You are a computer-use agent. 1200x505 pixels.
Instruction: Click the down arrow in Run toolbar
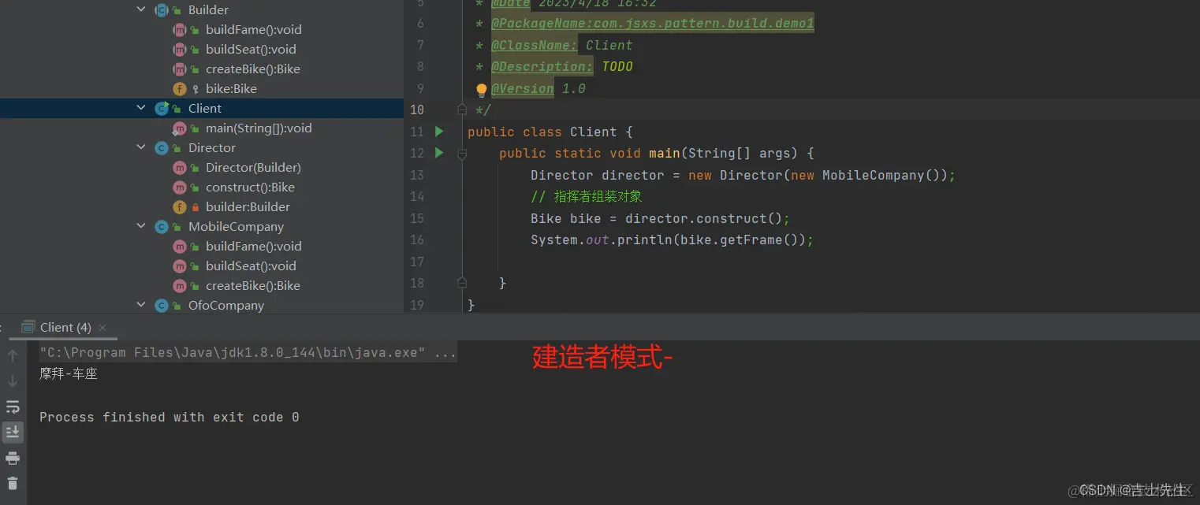coord(13,381)
